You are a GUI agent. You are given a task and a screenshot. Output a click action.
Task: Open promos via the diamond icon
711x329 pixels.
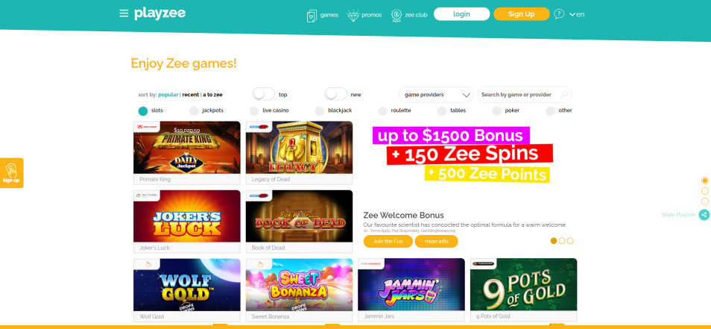[x=353, y=15]
